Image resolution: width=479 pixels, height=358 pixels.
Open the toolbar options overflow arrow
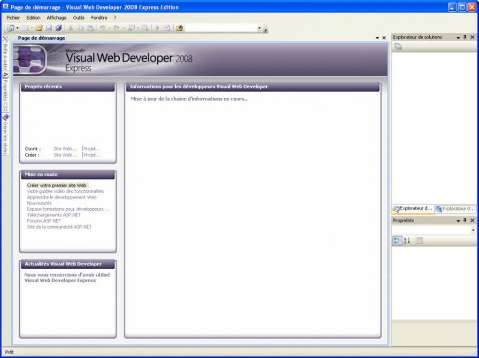[265, 30]
